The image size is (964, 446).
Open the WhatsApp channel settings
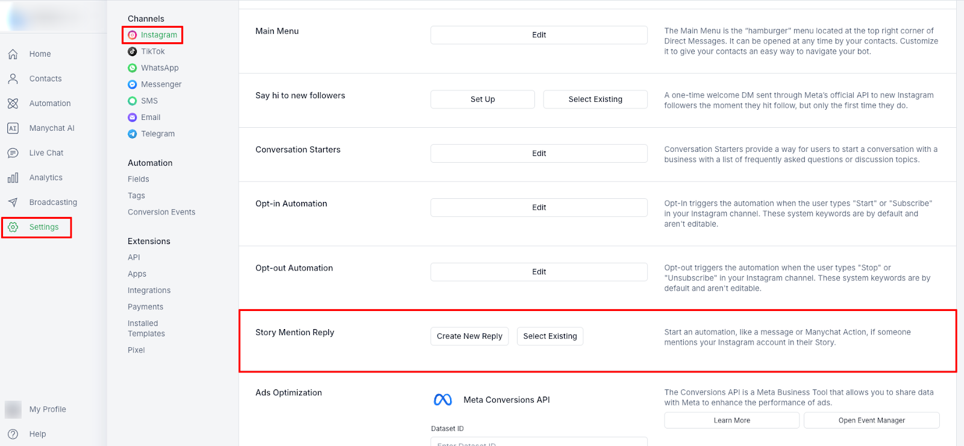159,68
